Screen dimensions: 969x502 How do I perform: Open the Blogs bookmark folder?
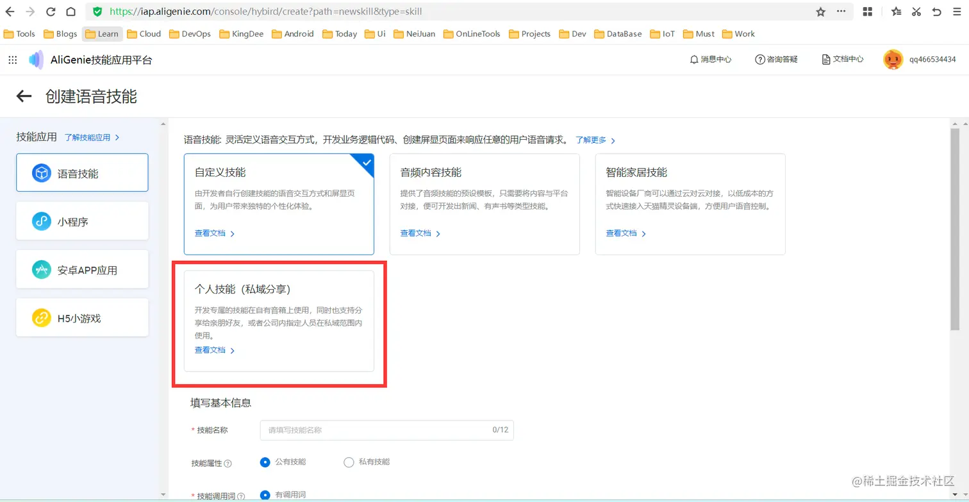tap(60, 34)
